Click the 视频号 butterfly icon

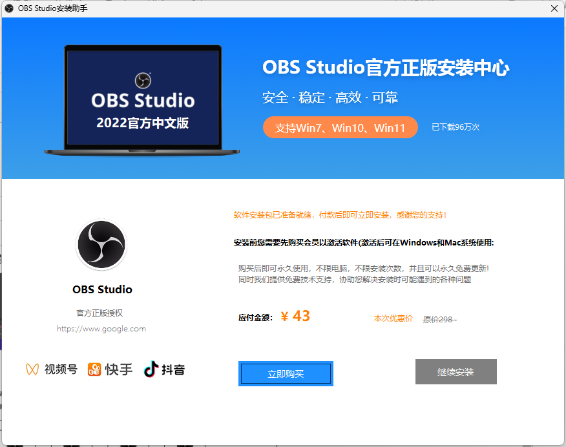tap(32, 369)
